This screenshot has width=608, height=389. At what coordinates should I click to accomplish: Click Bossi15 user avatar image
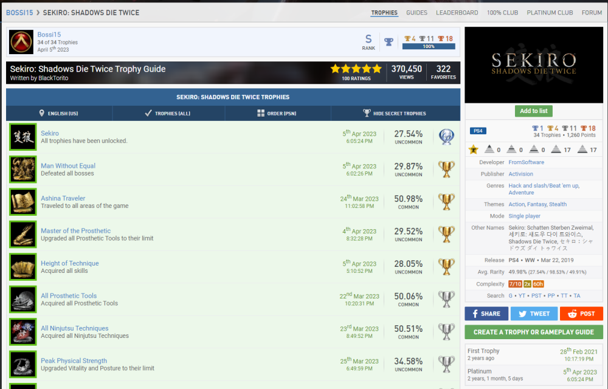coord(21,42)
